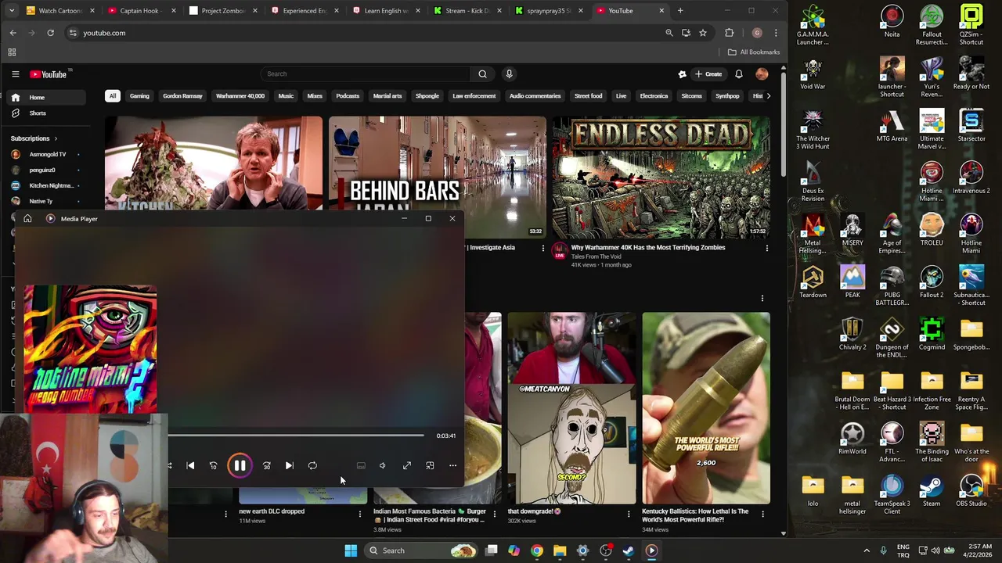1002x563 pixels.
Task: Open Shorts in YouTube sidebar
Action: 38,113
